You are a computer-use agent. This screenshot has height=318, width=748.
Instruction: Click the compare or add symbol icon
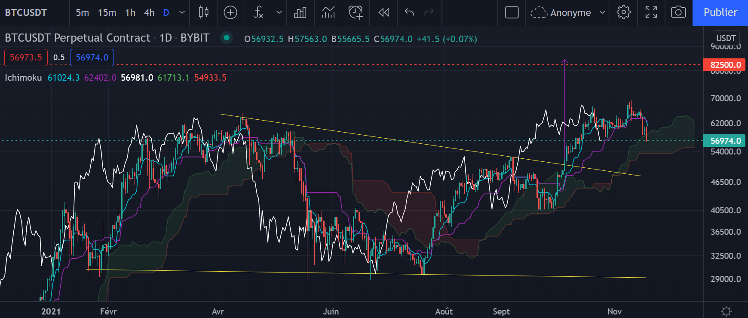click(230, 12)
